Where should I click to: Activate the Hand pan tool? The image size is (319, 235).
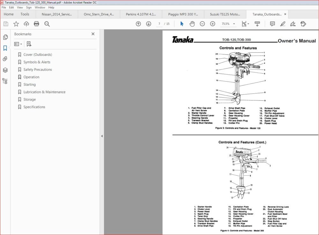click(x=192, y=24)
